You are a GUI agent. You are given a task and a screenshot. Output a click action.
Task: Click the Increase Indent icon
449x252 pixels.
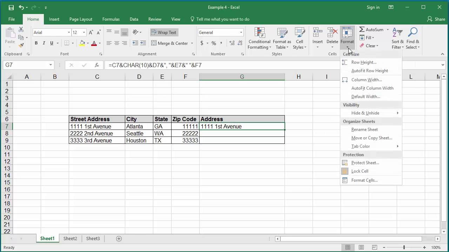143,43
